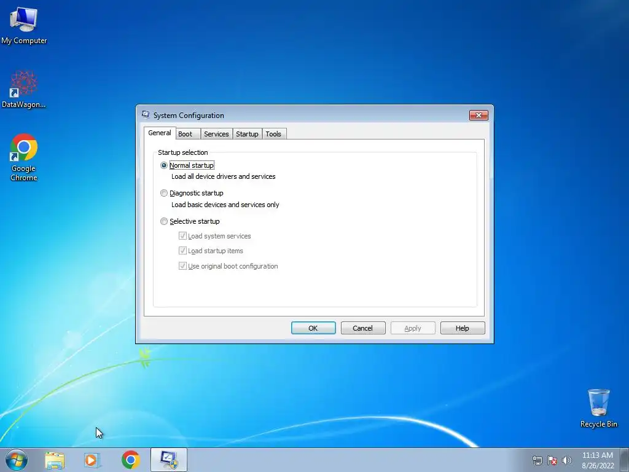Close the System Configuration dialog
The width and height of the screenshot is (629, 472).
pyautogui.click(x=479, y=115)
